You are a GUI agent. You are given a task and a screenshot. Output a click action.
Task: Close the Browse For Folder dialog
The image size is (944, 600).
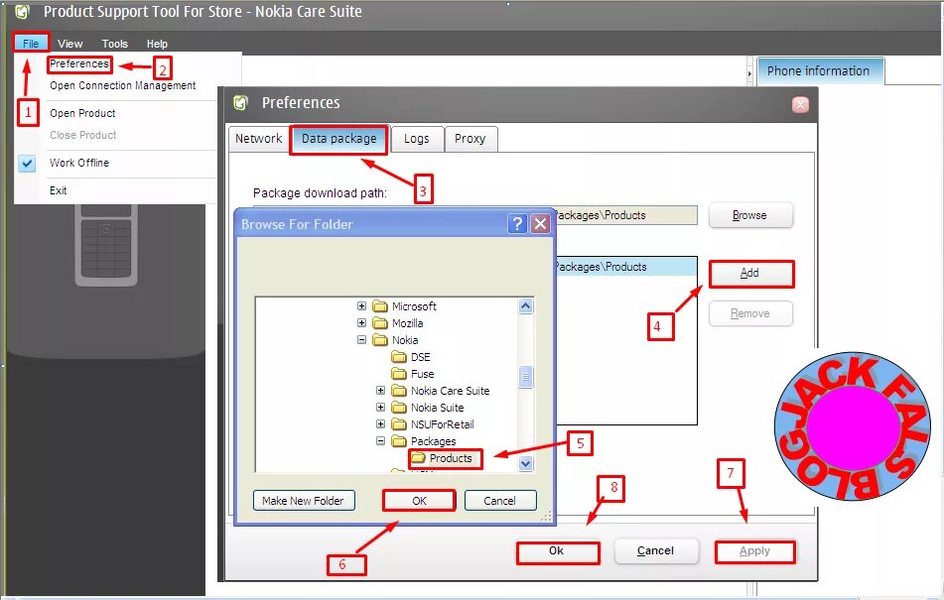point(541,224)
